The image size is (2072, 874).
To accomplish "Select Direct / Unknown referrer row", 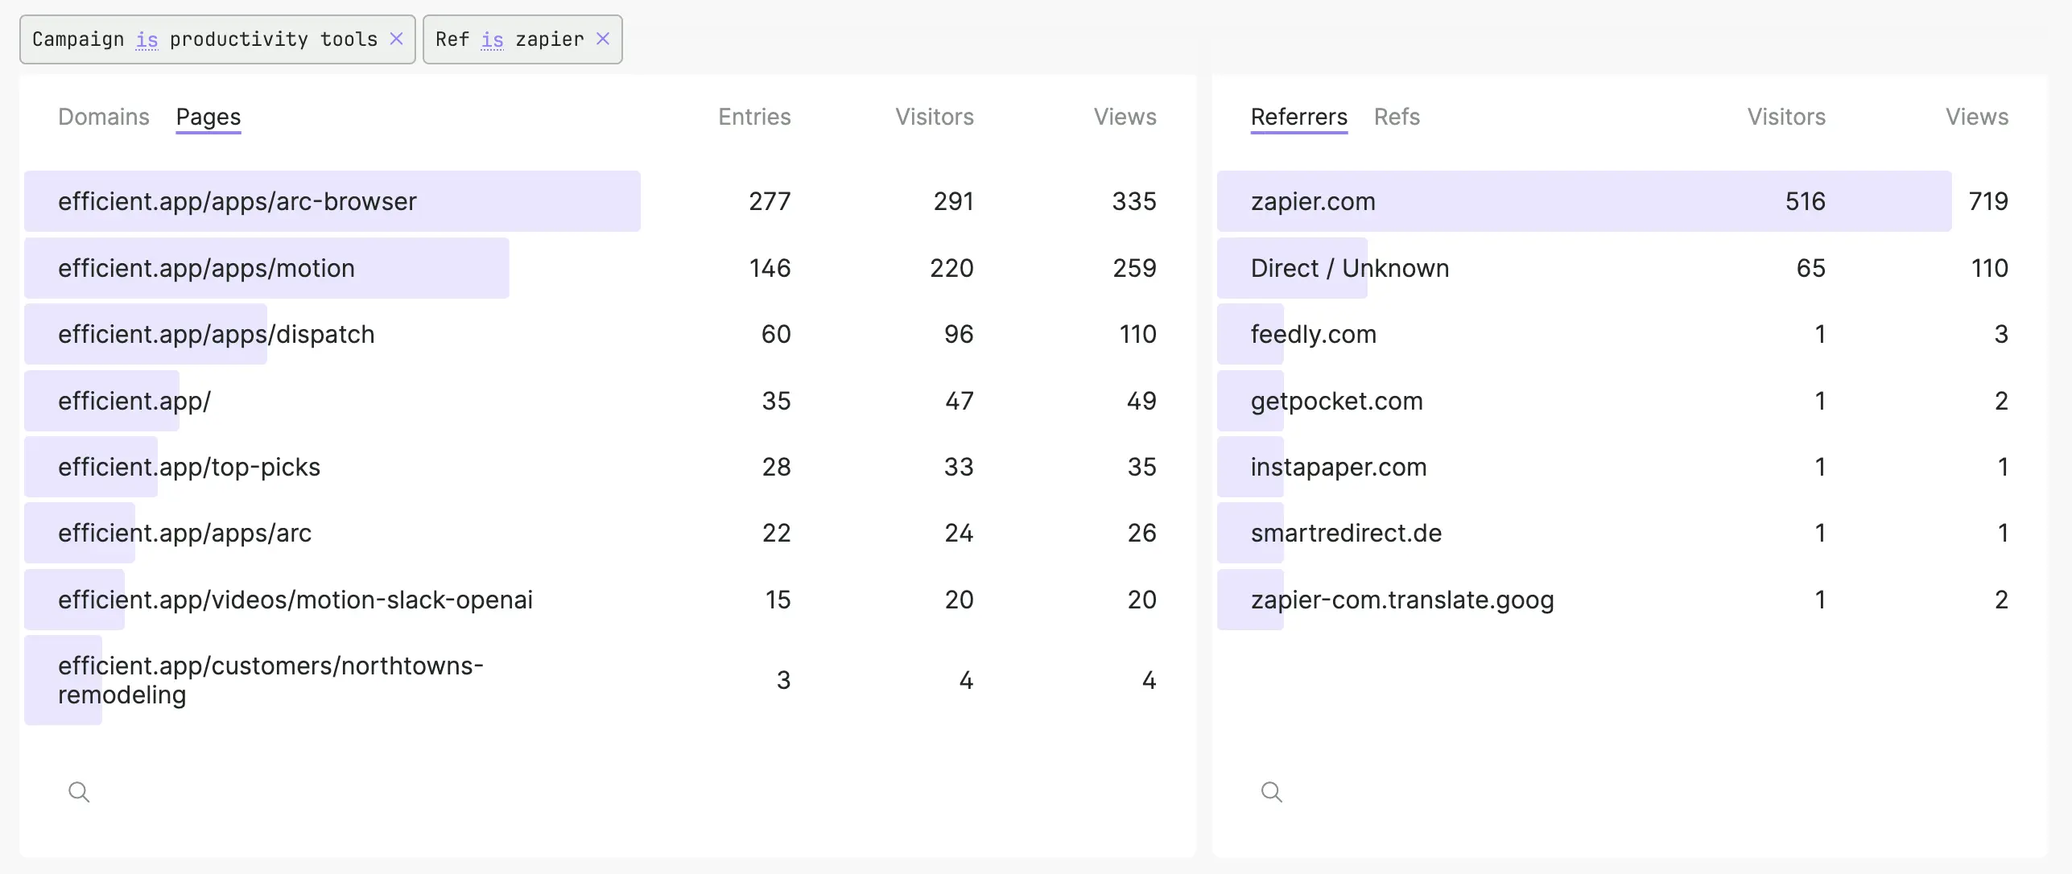I will tap(1349, 268).
